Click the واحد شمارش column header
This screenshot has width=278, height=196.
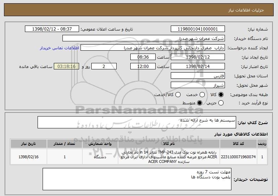click(x=100, y=144)
